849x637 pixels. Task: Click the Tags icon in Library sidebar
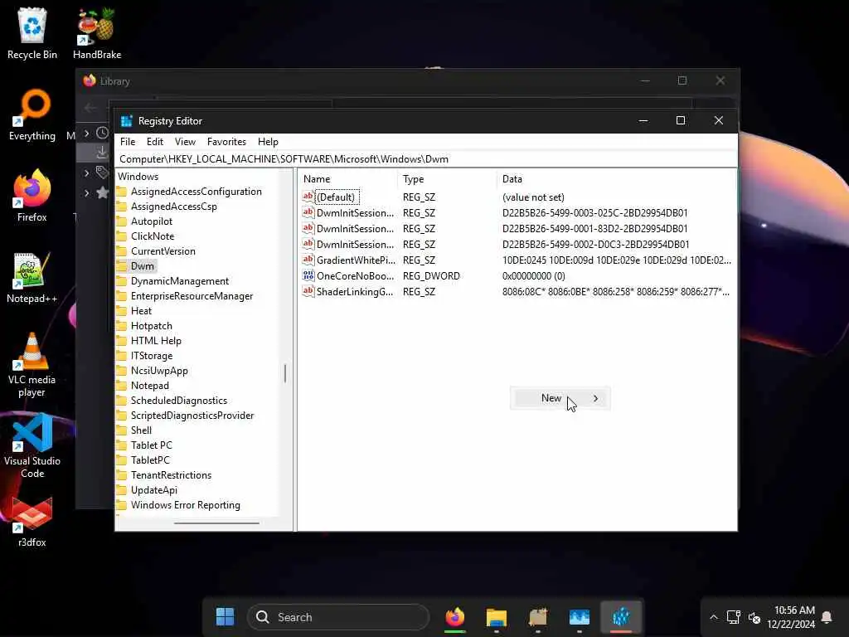[x=102, y=173]
